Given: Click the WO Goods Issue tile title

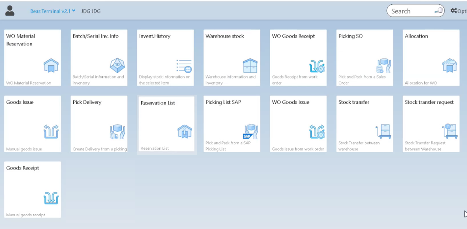Looking at the screenshot, I should [290, 102].
